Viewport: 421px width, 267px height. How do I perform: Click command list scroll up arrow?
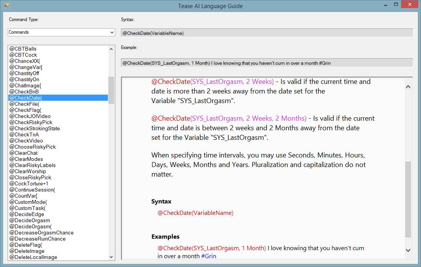click(x=111, y=49)
